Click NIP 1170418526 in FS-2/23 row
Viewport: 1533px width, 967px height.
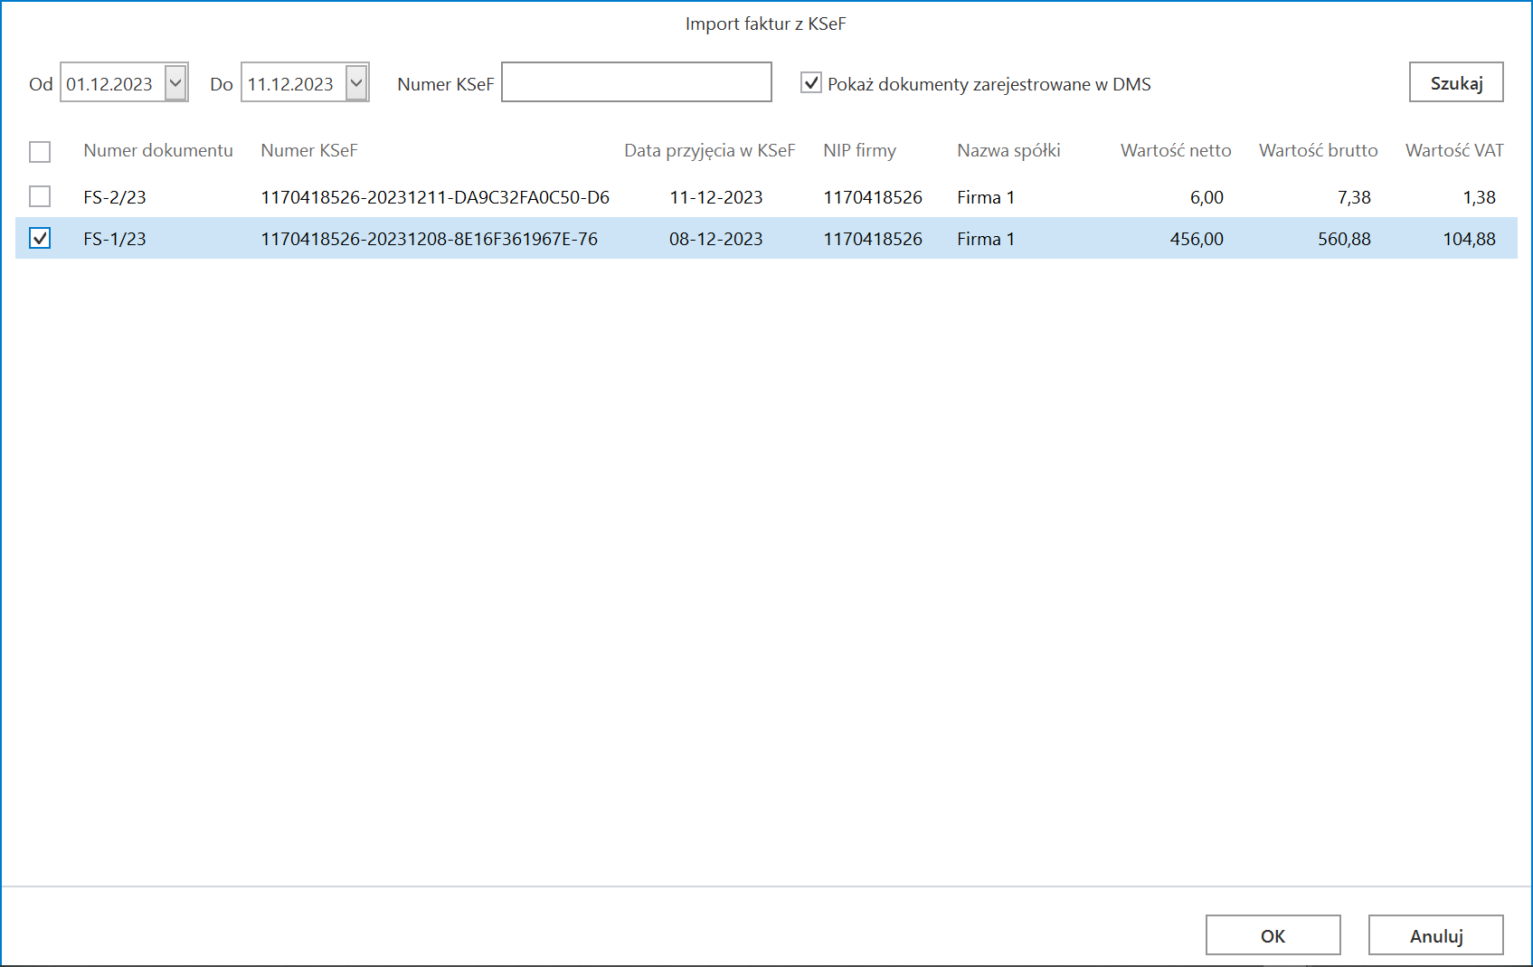pos(873,197)
